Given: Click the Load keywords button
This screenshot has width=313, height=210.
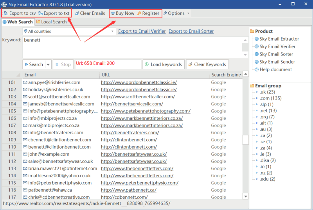Looking at the screenshot, I should (163, 64).
